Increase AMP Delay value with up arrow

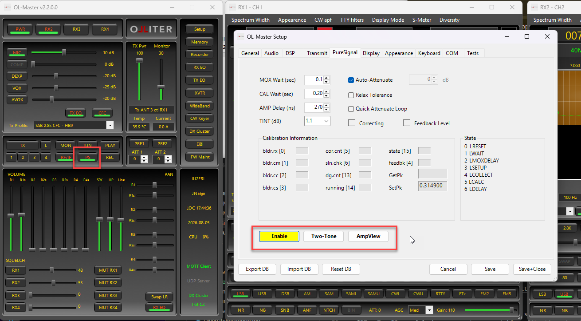[327, 106]
